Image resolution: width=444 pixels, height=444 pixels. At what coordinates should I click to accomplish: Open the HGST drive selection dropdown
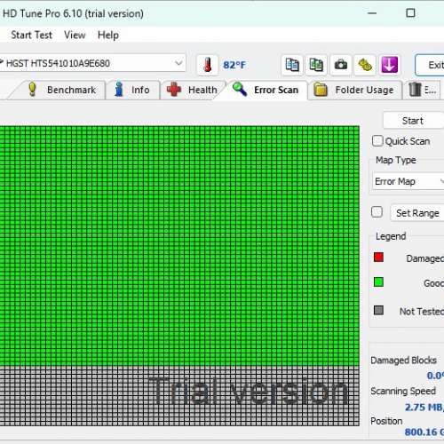point(92,63)
